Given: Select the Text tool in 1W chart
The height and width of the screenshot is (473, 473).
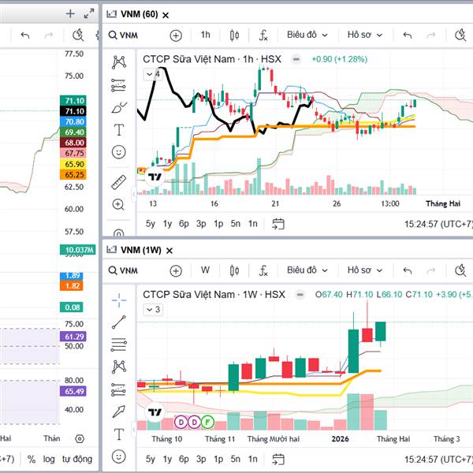Looking at the screenshot, I should click(119, 434).
